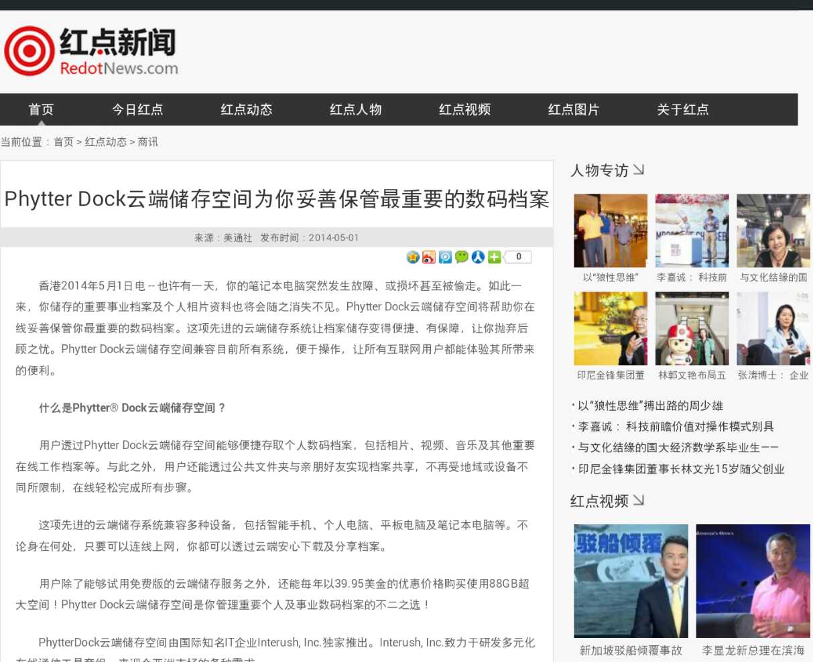
Task: Open thumbnail above 以“狼性思维” caption
Action: [611, 230]
